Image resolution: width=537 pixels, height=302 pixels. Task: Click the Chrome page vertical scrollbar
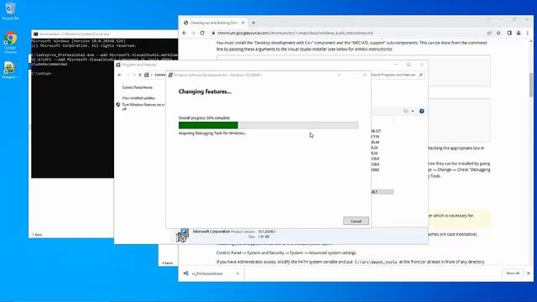coord(531,85)
